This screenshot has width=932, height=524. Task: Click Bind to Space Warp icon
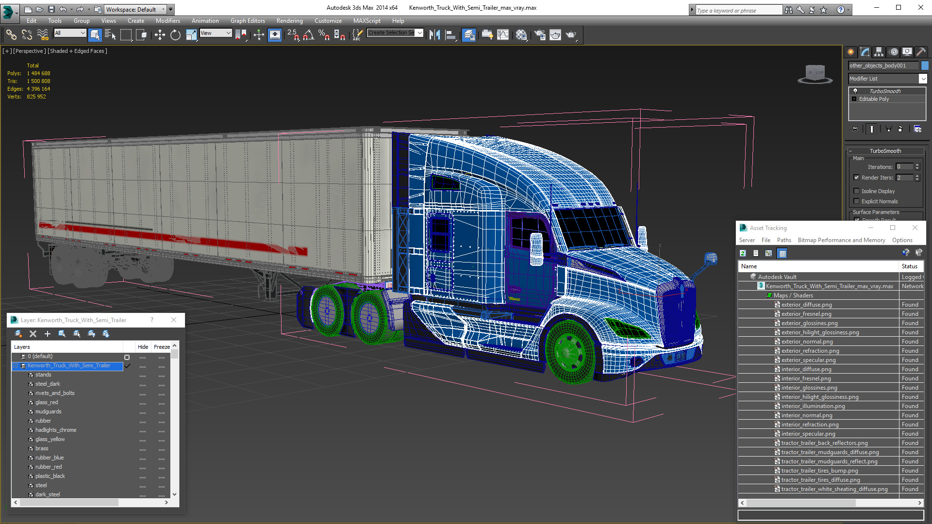43,34
